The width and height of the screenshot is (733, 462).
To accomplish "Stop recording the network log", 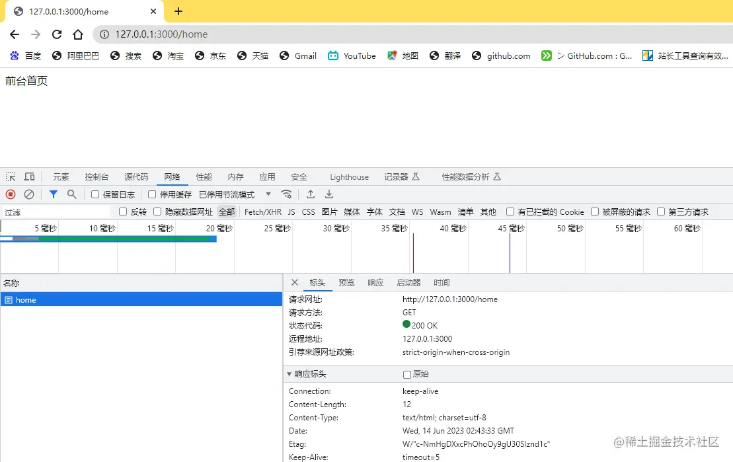I will click(x=11, y=194).
